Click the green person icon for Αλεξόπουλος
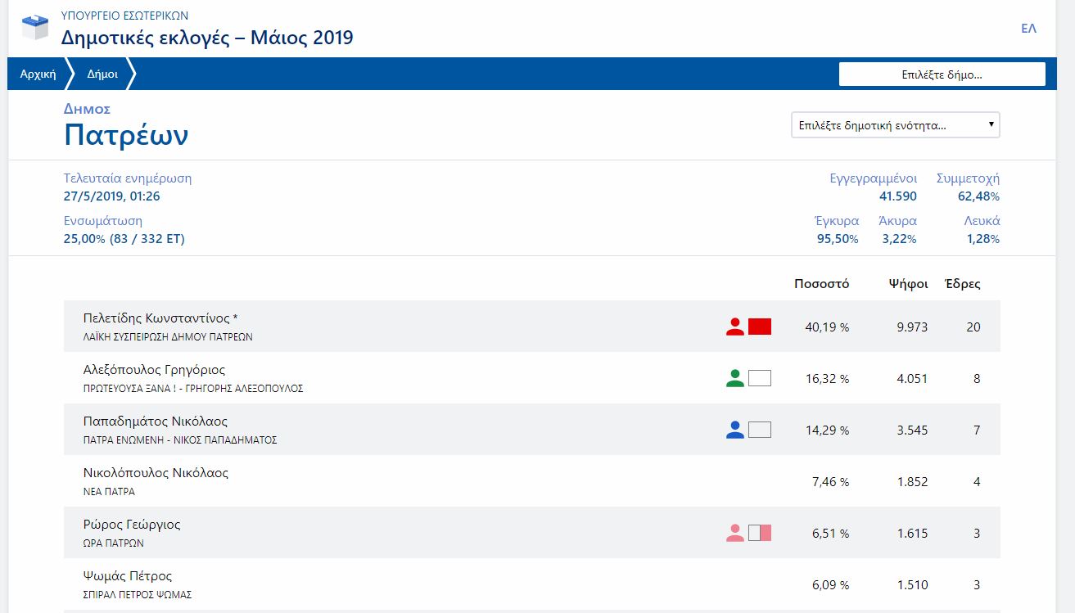The image size is (1075, 613). pos(735,378)
